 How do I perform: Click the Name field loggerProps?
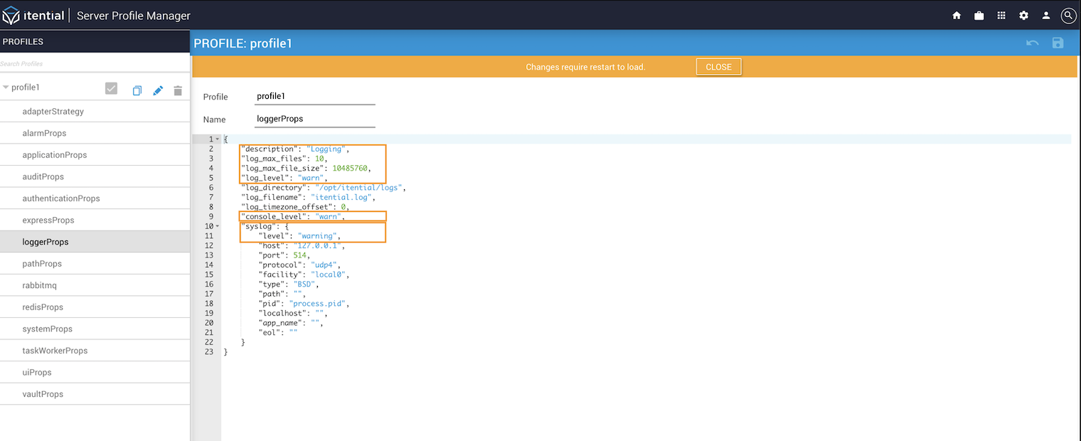click(314, 119)
